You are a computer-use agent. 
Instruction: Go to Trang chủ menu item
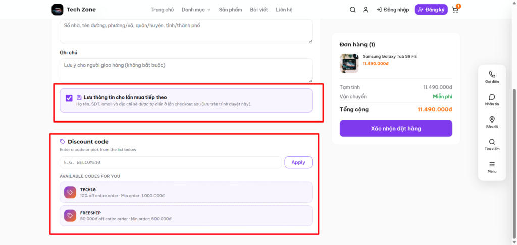[162, 10]
